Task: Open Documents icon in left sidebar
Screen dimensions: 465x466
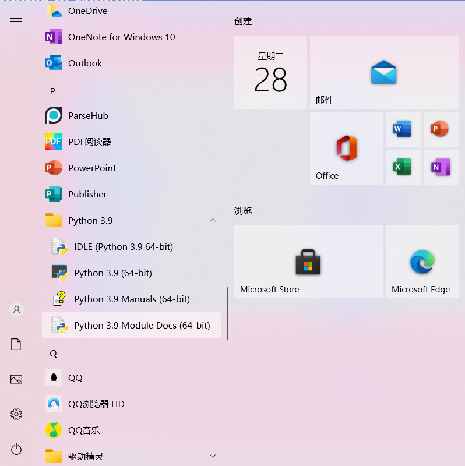Action: tap(16, 344)
